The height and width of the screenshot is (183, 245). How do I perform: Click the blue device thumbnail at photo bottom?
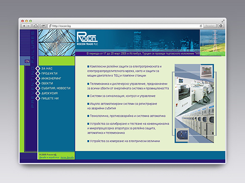click(182, 135)
